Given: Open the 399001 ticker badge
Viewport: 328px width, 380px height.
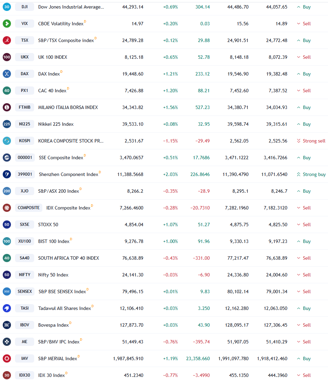Looking at the screenshot, I should tap(25, 174).
